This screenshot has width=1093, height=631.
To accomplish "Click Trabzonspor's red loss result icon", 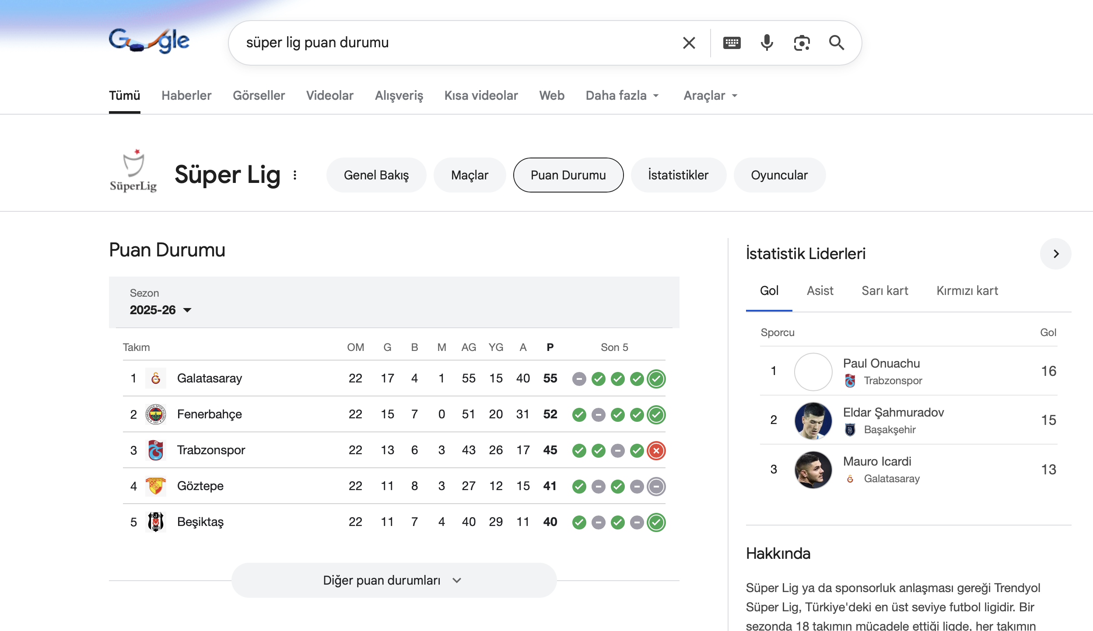I will point(656,450).
